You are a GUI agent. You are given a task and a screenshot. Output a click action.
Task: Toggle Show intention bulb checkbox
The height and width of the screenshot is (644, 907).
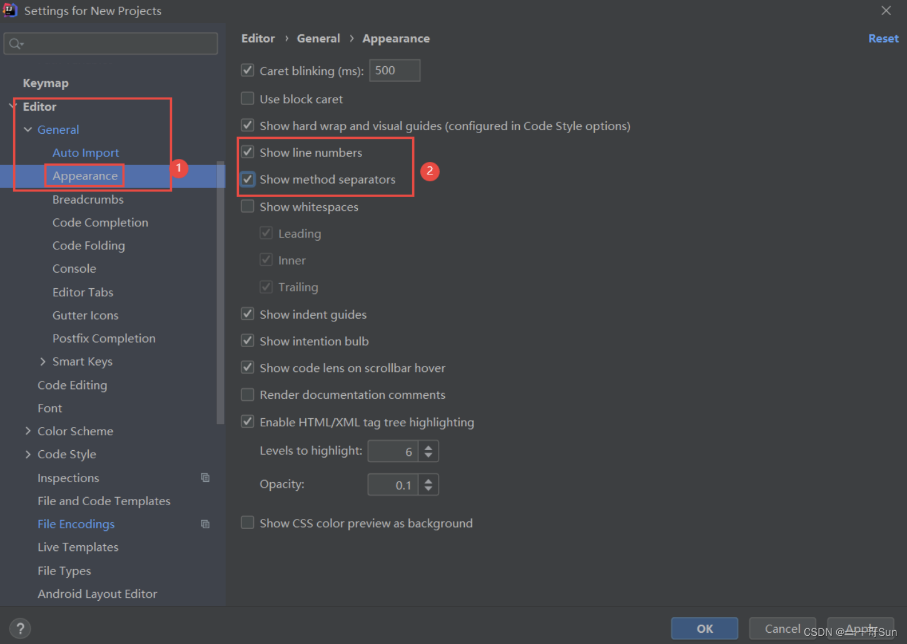pyautogui.click(x=248, y=341)
